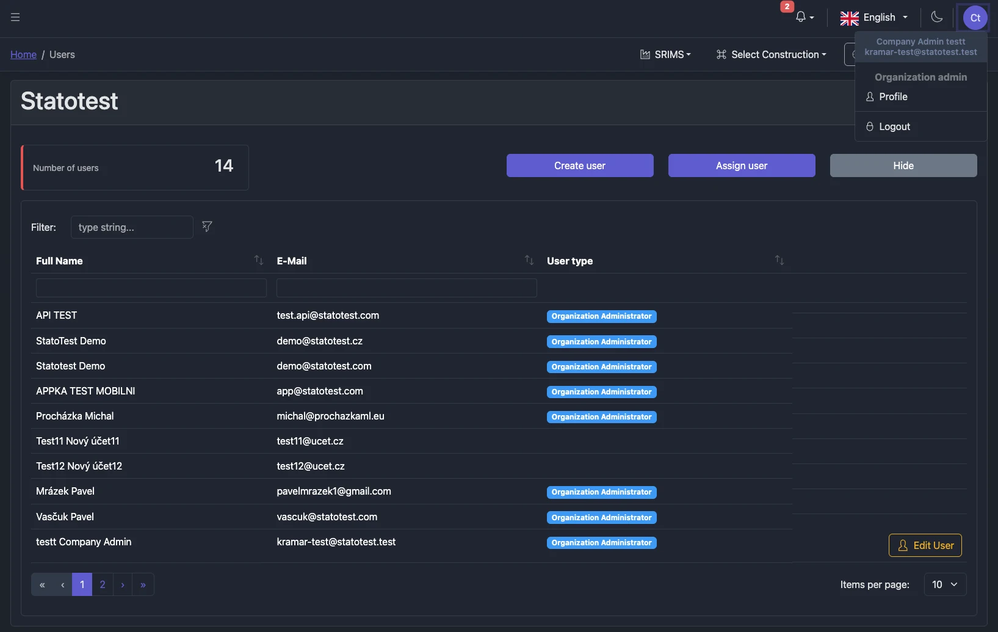Open the notifications bell icon
This screenshot has height=632, width=998.
(x=801, y=17)
